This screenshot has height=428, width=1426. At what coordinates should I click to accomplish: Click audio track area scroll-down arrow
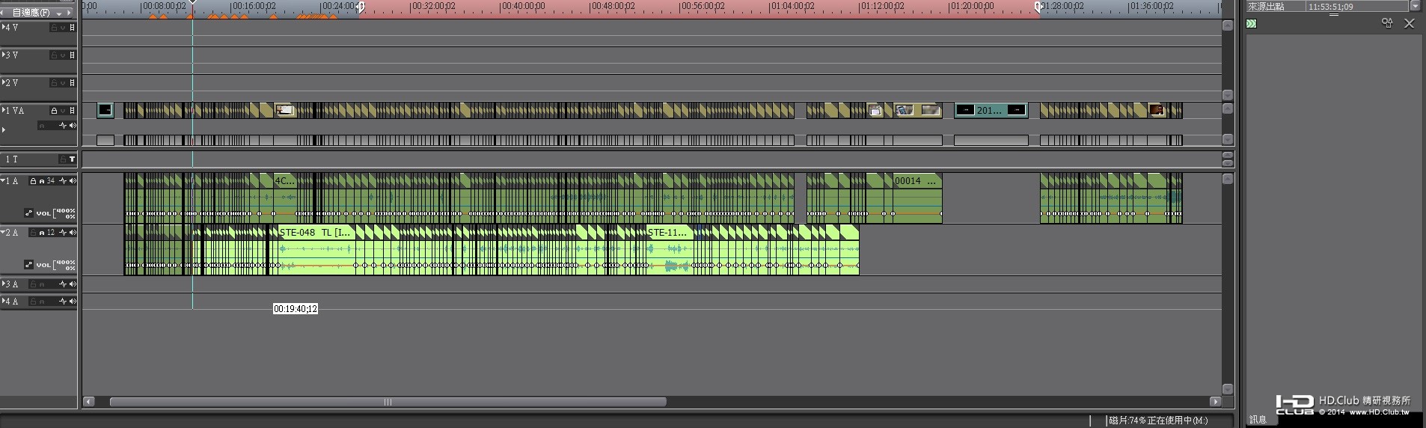tap(1227, 389)
